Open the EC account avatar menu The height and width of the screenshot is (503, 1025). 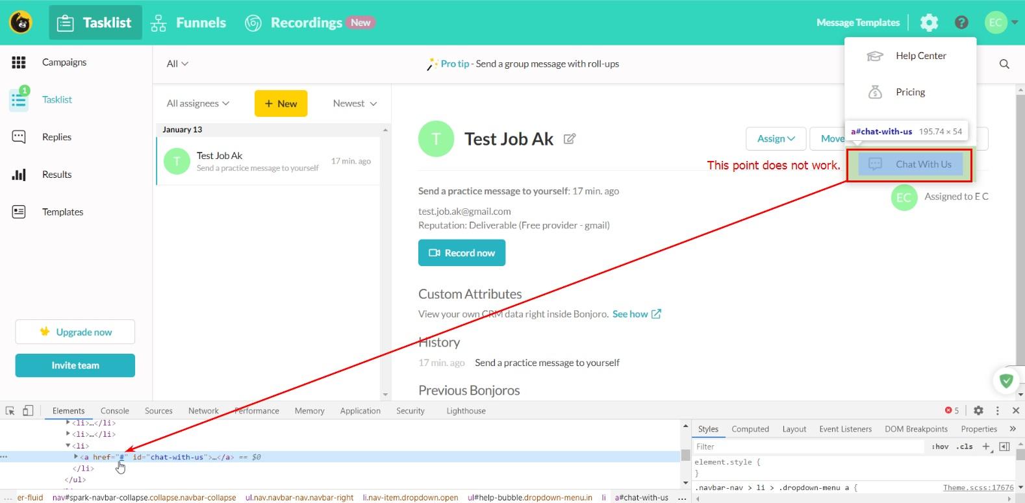[x=1000, y=23]
